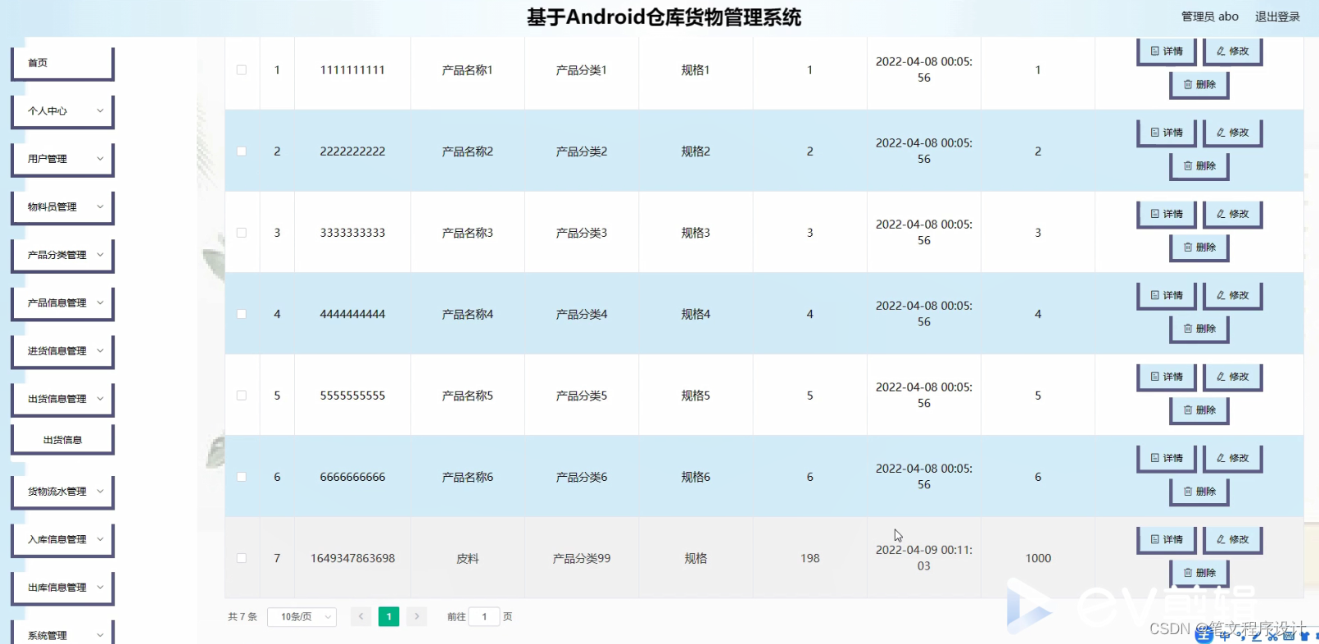
Task: Expand 货物流水管理 menu
Action: (x=62, y=492)
